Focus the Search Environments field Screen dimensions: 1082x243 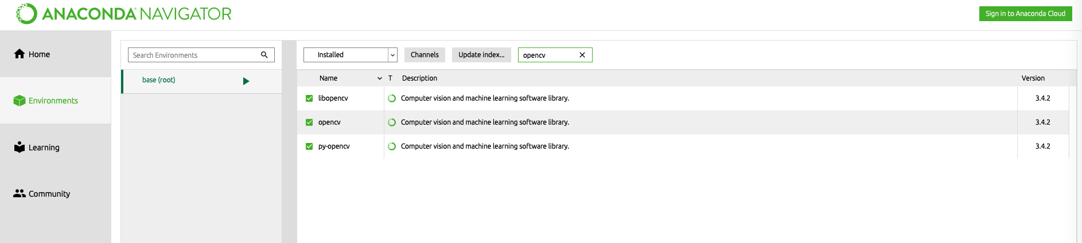pos(194,55)
